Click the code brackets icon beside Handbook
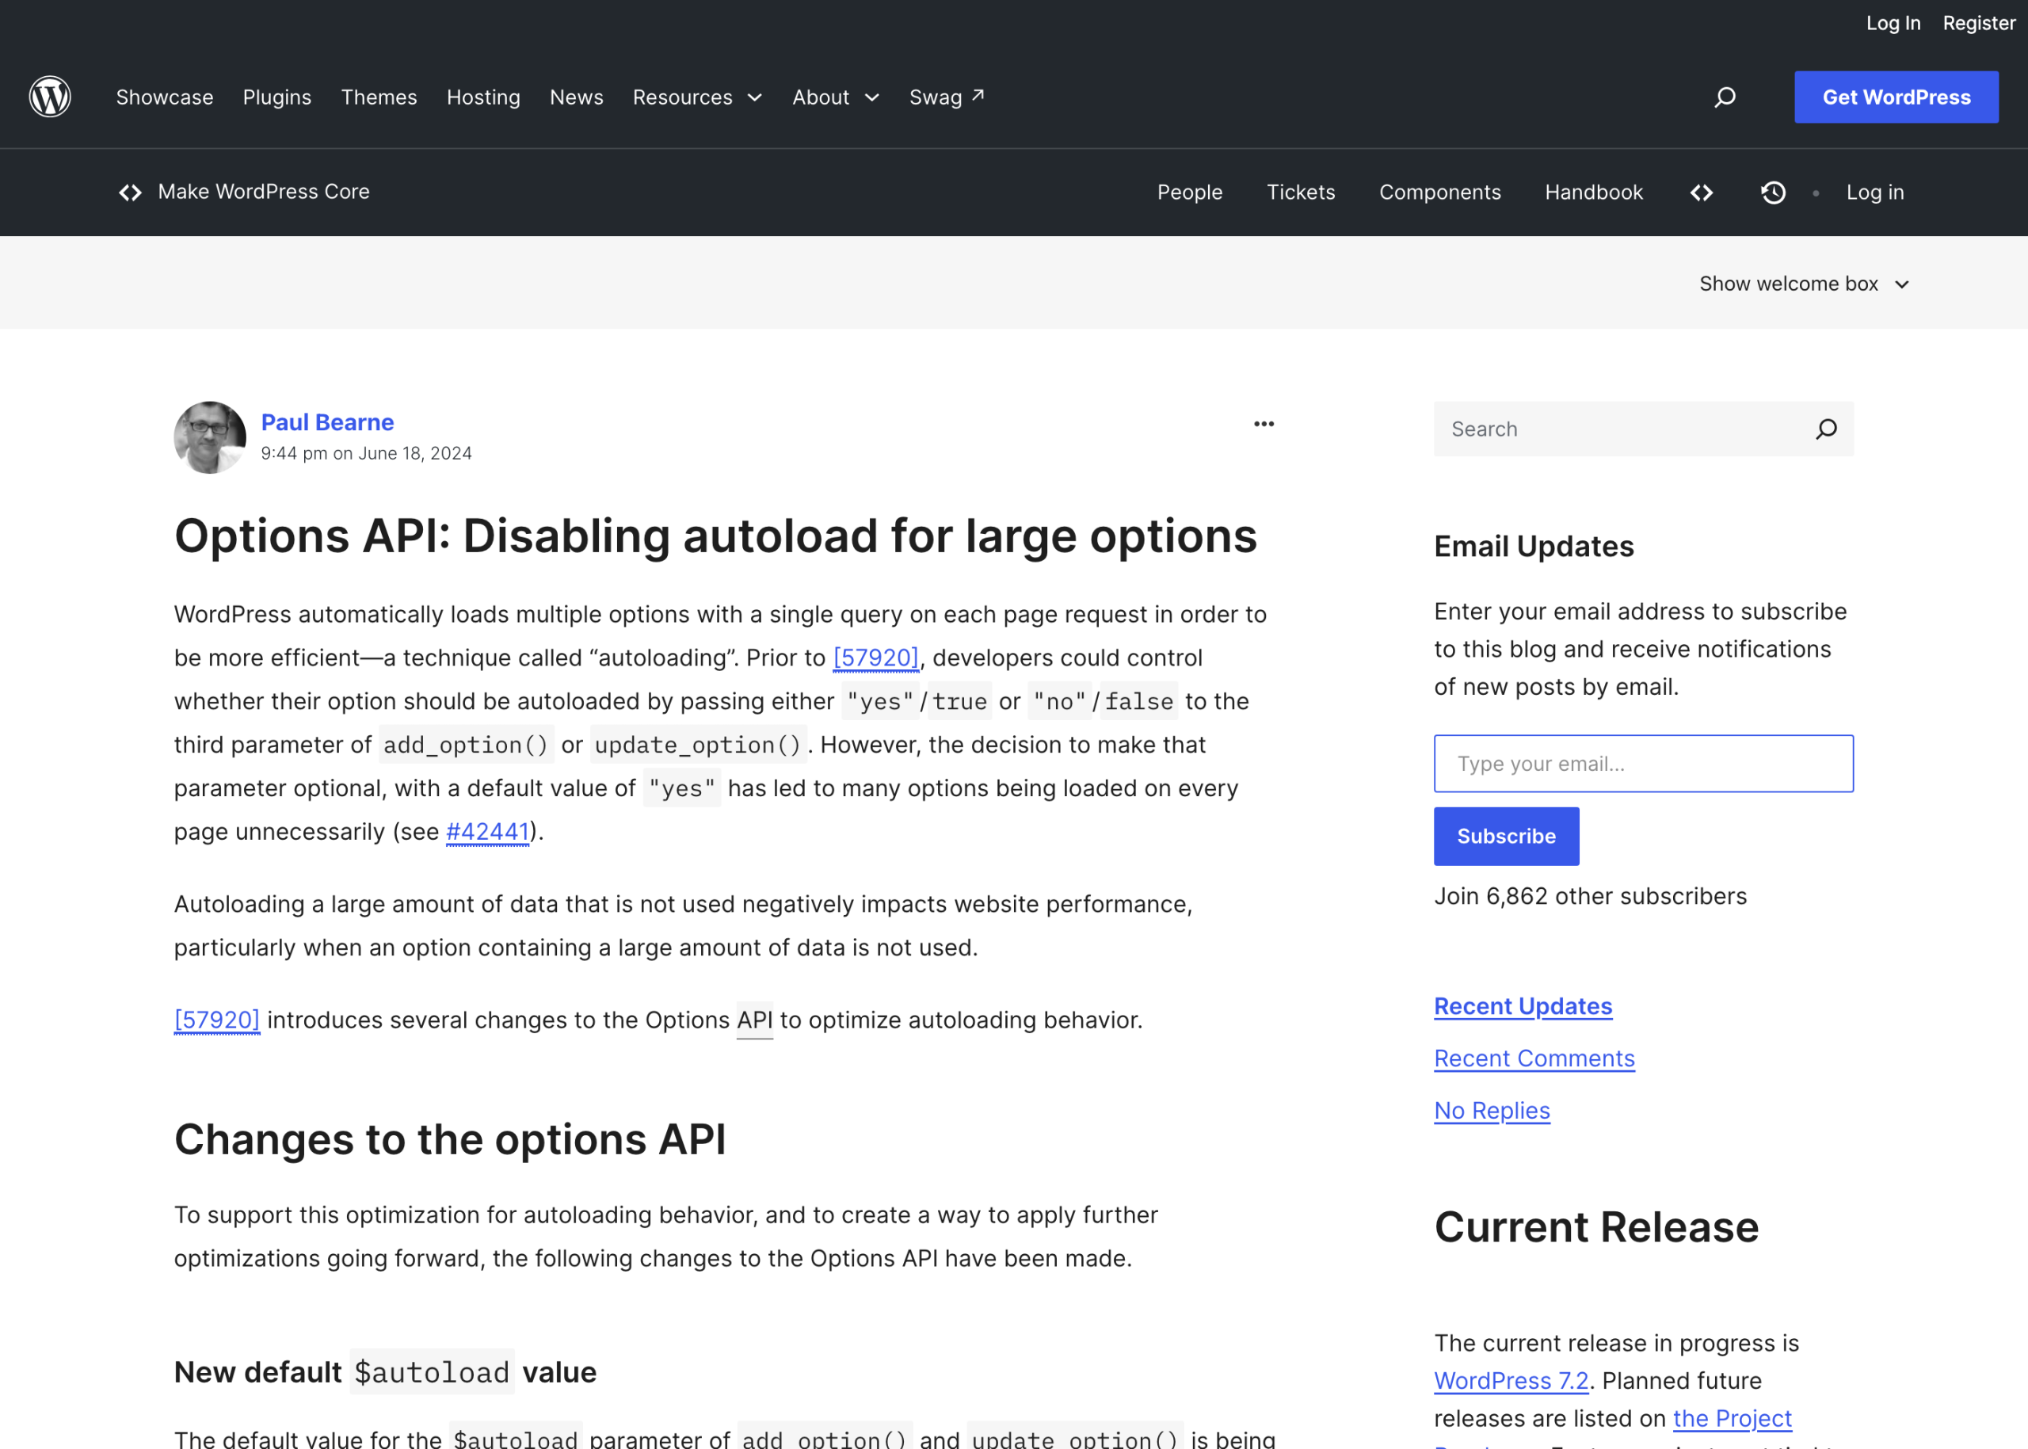The height and width of the screenshot is (1449, 2028). tap(1702, 192)
